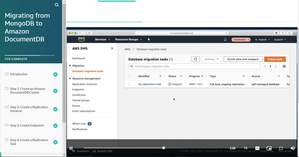Enable picture-in-picture mode
This screenshot has height=157, width=299.
click(x=269, y=148)
